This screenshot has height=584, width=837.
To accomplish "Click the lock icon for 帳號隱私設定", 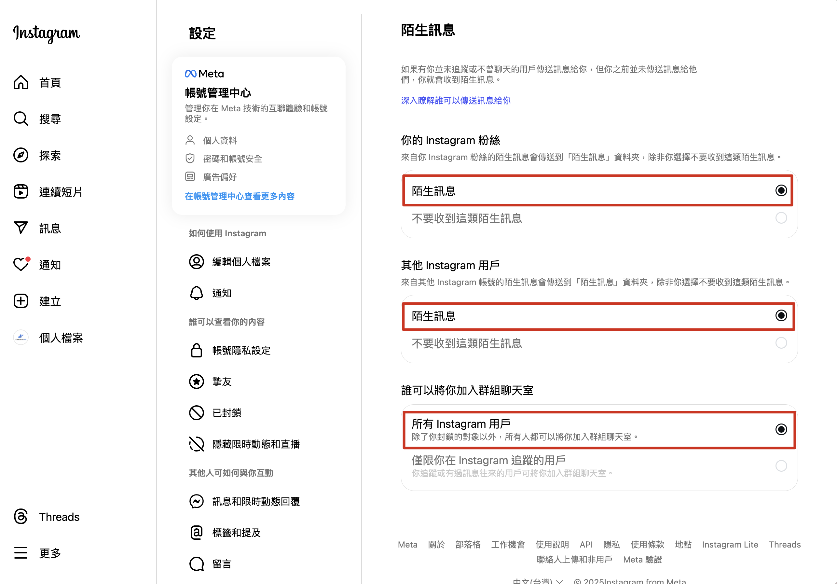I will coord(197,350).
